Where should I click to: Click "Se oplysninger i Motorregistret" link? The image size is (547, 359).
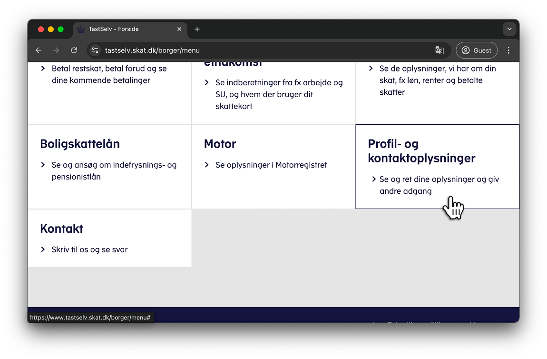pyautogui.click(x=271, y=165)
